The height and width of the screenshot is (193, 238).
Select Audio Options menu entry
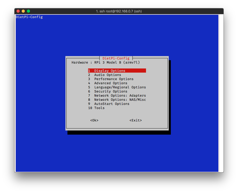point(105,75)
